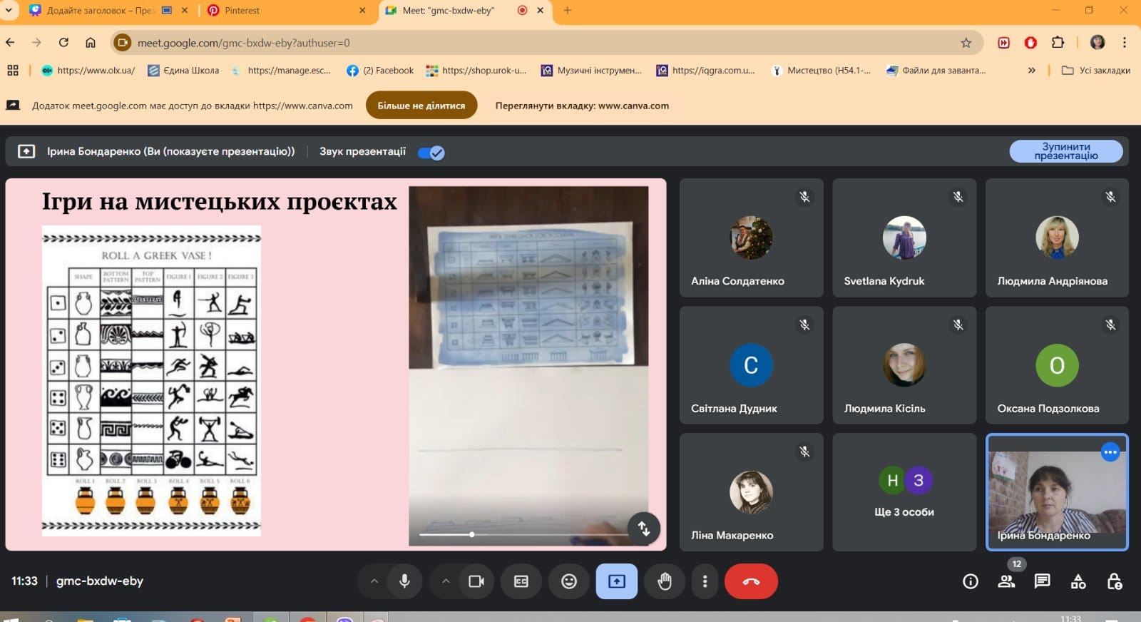Open the olx.ua bookmark
Image resolution: width=1141 pixels, height=622 pixels.
tap(88, 70)
